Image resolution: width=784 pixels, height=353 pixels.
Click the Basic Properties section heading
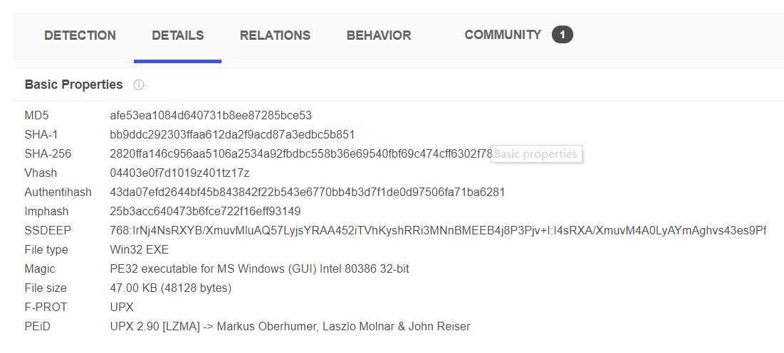tap(73, 85)
